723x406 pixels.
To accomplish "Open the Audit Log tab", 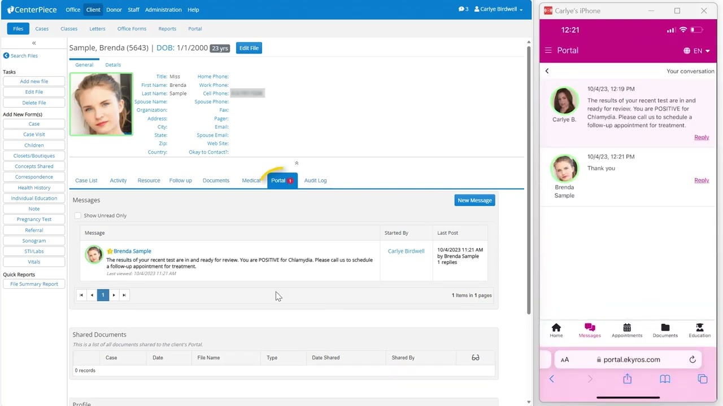I will pyautogui.click(x=315, y=180).
